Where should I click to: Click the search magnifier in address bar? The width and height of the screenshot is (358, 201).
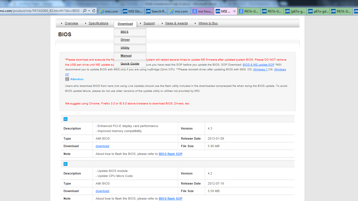point(85,11)
